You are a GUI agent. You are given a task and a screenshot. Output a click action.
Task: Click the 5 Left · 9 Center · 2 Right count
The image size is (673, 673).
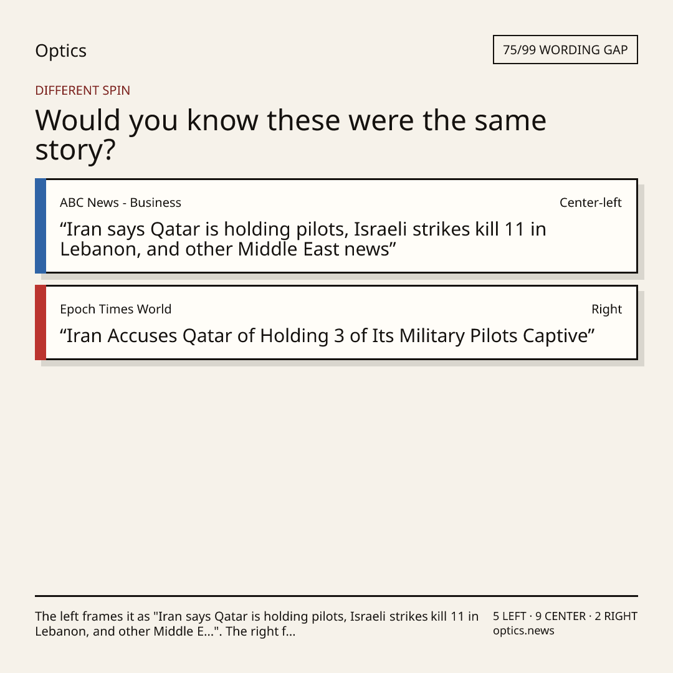(x=565, y=616)
